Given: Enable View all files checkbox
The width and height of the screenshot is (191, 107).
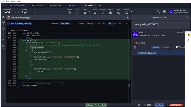Looking at the screenshot, I should pyautogui.click(x=177, y=47).
